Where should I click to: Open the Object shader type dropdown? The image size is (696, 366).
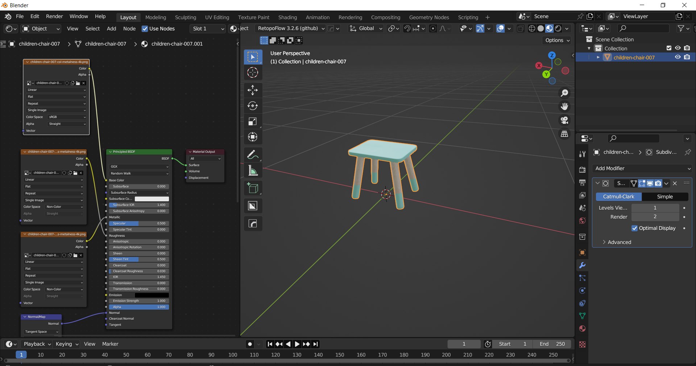[x=41, y=29]
